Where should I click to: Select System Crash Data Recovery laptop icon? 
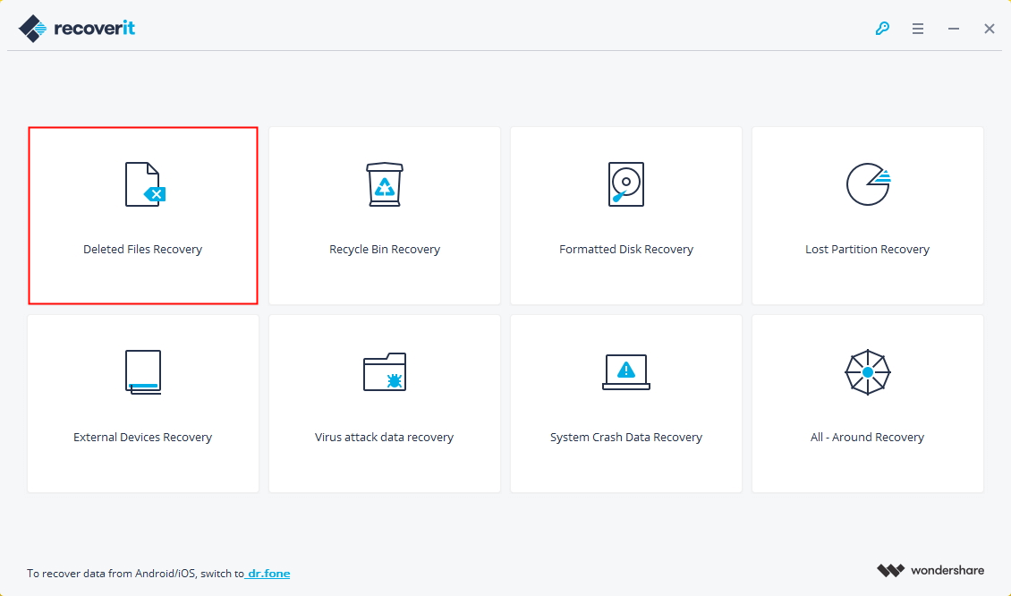pos(625,372)
